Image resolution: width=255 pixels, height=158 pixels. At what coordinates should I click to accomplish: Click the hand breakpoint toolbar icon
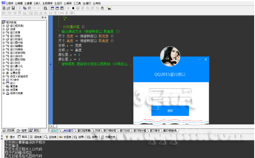coord(102,8)
